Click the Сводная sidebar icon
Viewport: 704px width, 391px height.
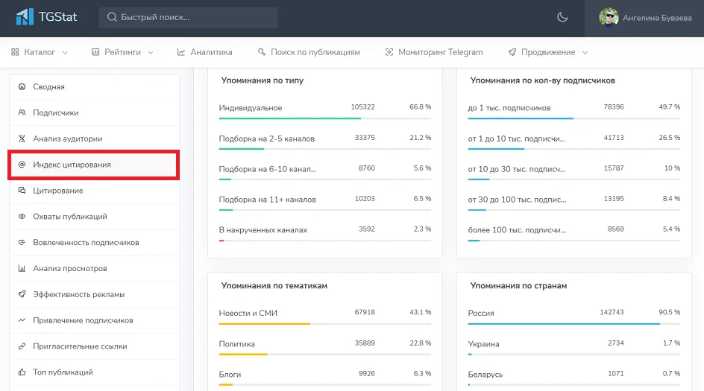point(22,87)
